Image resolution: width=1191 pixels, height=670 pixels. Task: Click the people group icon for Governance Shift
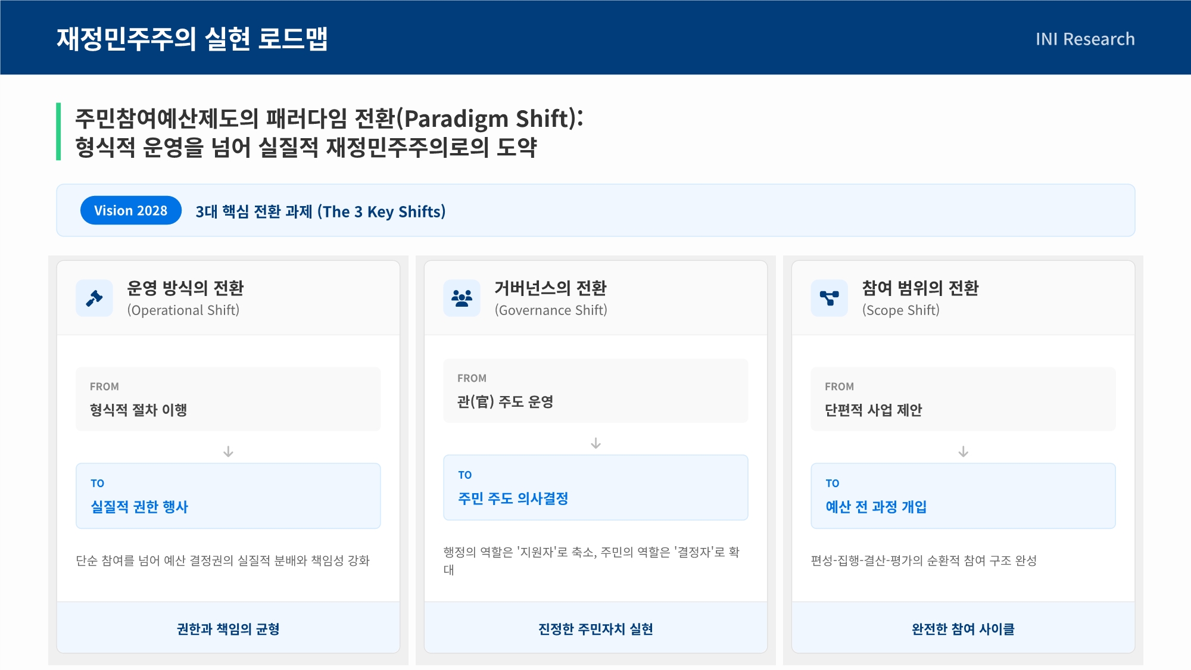pos(462,298)
